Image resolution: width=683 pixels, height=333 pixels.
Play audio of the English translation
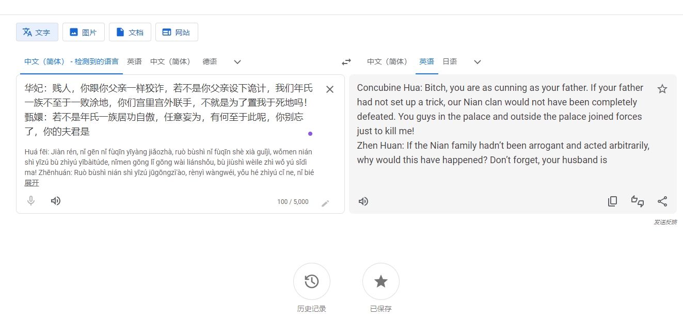click(x=363, y=201)
